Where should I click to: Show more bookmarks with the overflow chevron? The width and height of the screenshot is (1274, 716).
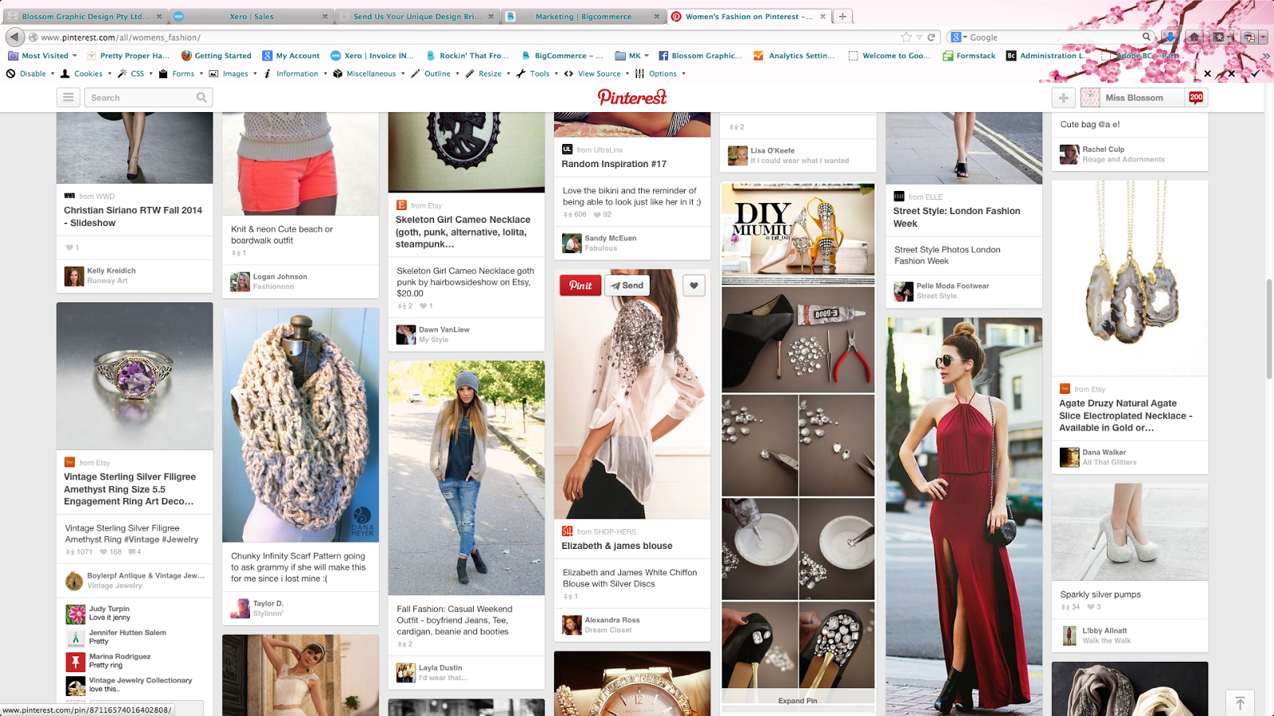[x=1265, y=56]
